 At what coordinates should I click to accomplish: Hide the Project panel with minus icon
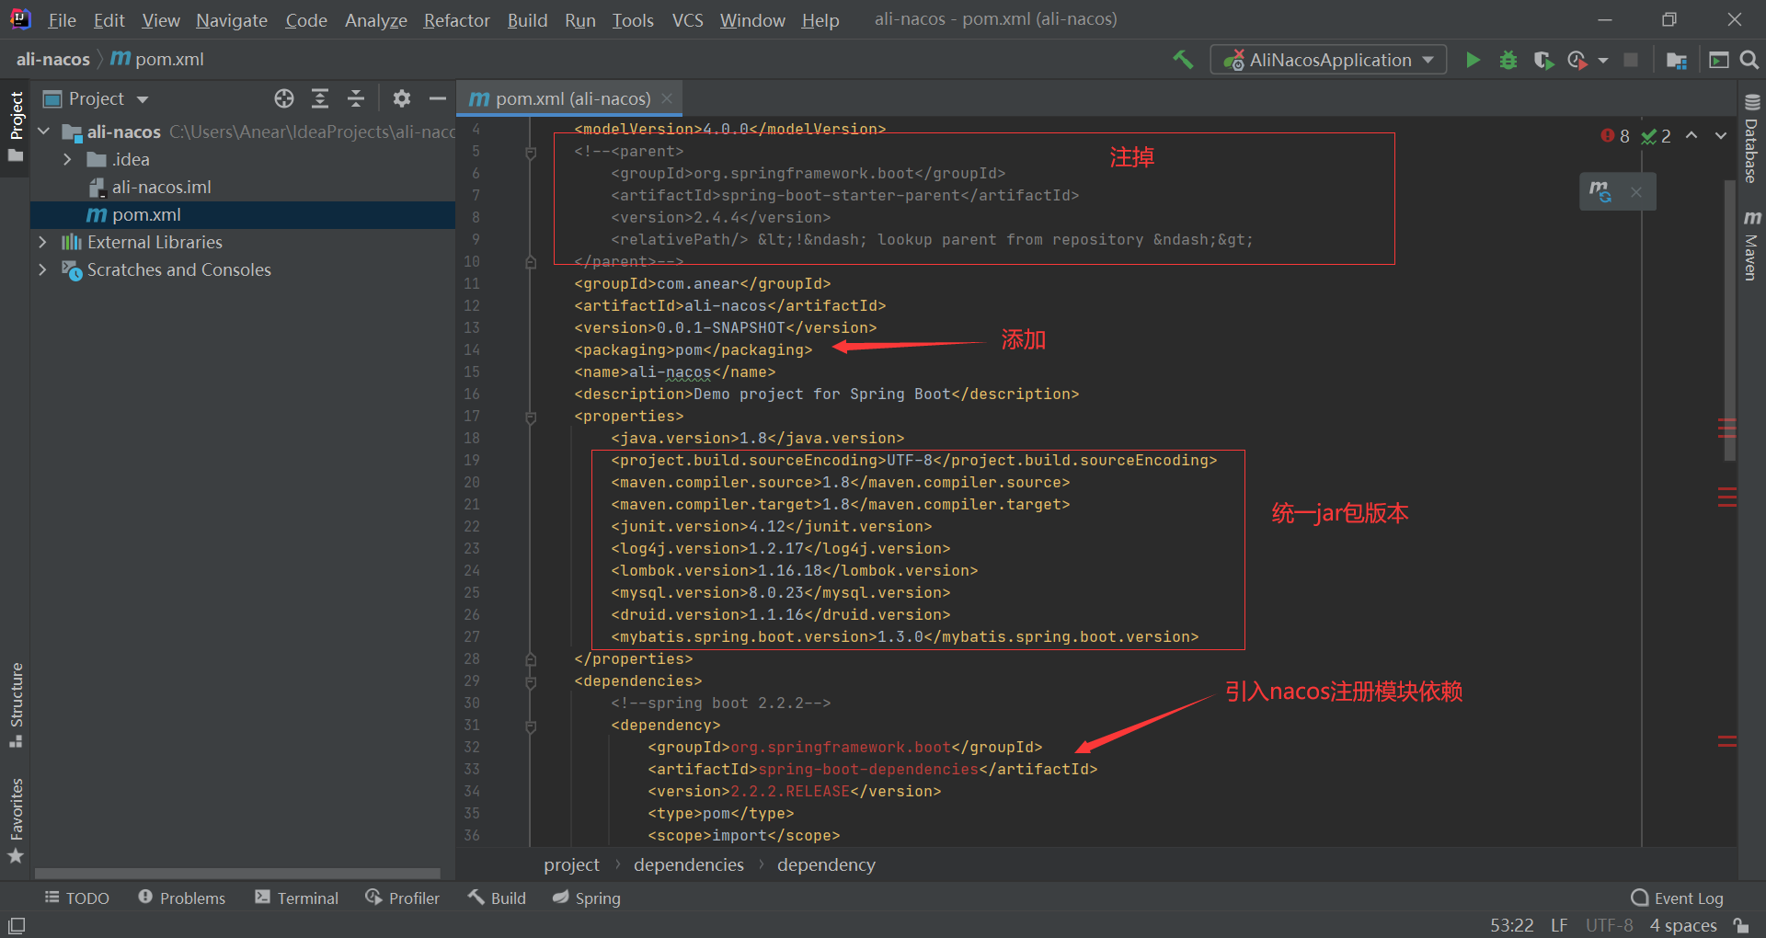point(438,98)
